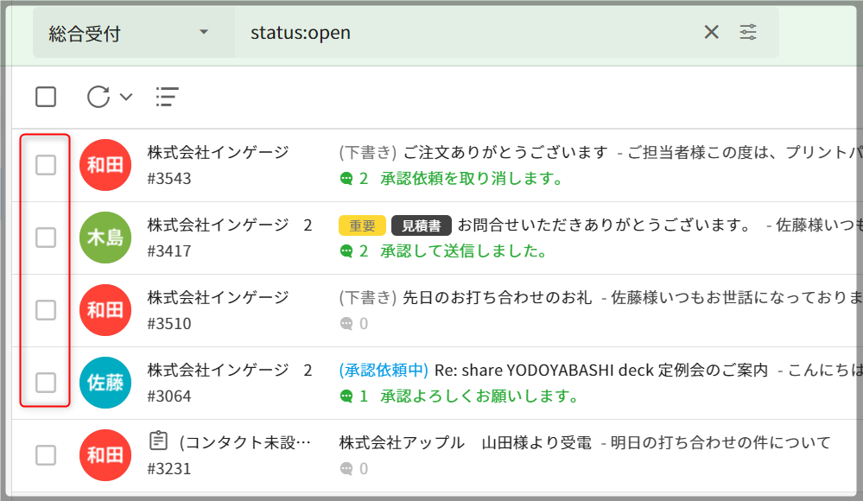863x501 pixels.
Task: Open the search filter options icon
Action: coord(748,33)
